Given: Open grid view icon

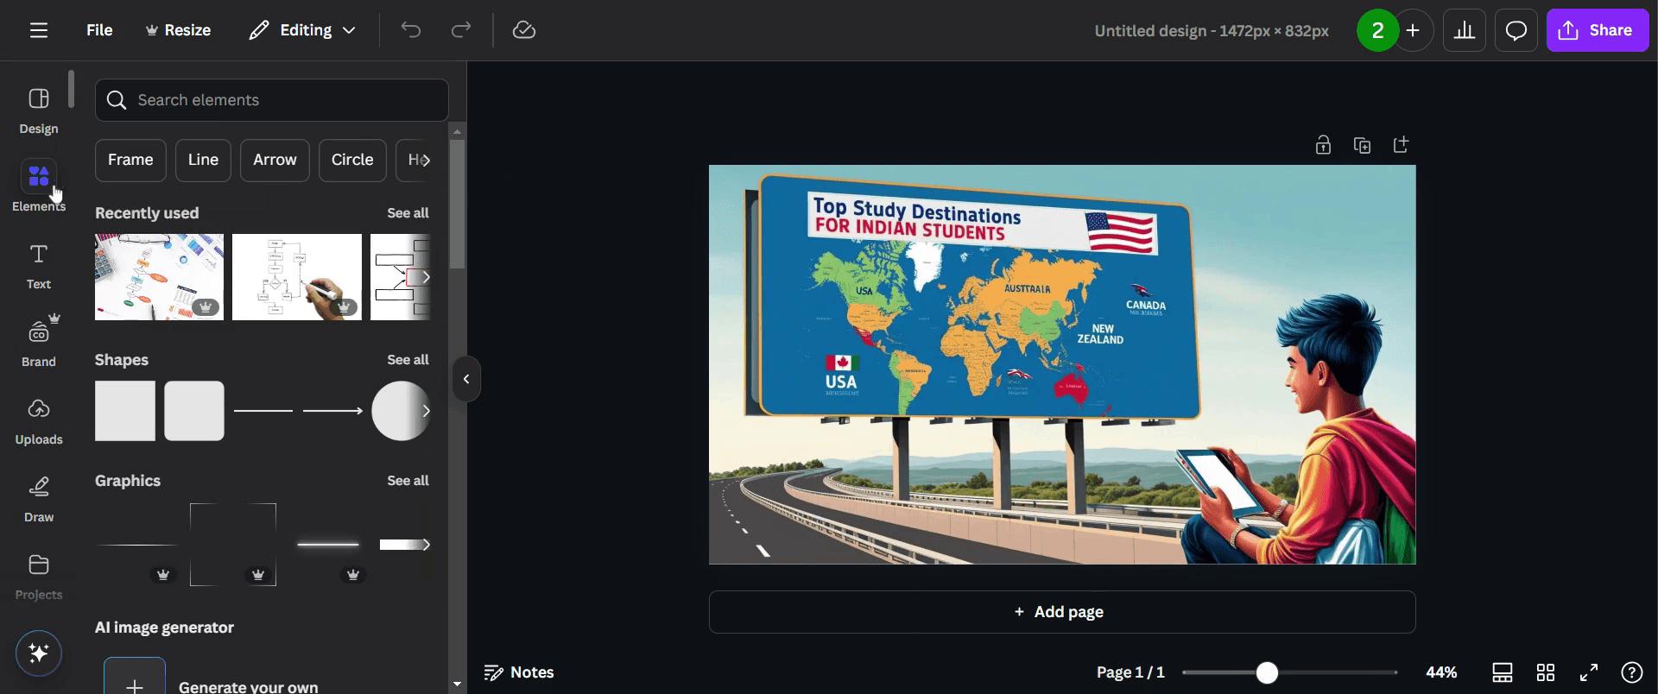Looking at the screenshot, I should click(1546, 672).
